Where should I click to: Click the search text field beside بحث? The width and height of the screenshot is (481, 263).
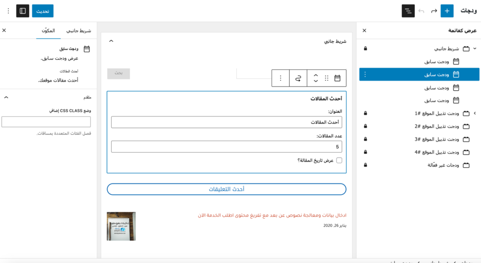(x=254, y=74)
